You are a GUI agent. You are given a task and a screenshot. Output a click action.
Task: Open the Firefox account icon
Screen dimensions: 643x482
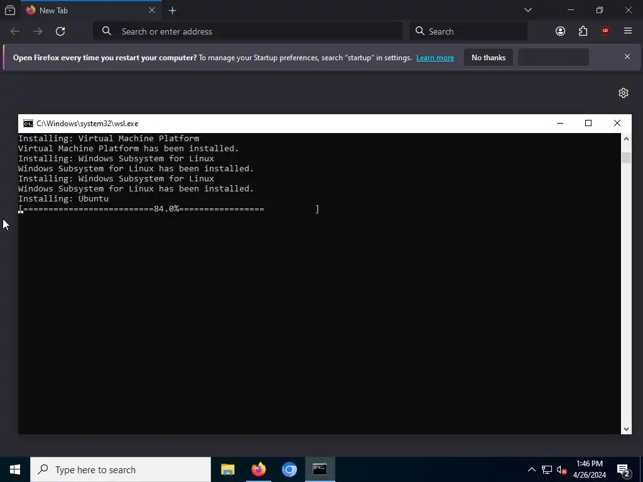tap(560, 31)
